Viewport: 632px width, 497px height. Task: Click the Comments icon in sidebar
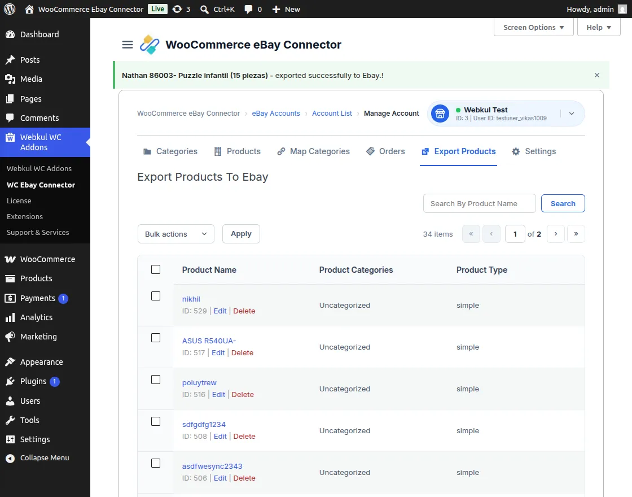(x=10, y=118)
